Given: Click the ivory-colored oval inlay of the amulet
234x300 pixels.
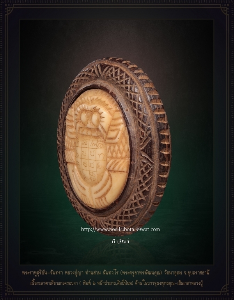Looking at the screenshot, I should point(97,150).
